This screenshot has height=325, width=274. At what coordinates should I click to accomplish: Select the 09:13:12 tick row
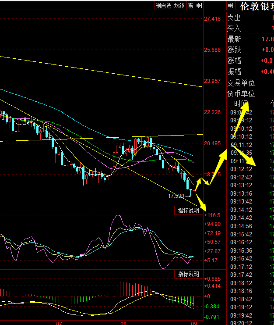(x=250, y=185)
